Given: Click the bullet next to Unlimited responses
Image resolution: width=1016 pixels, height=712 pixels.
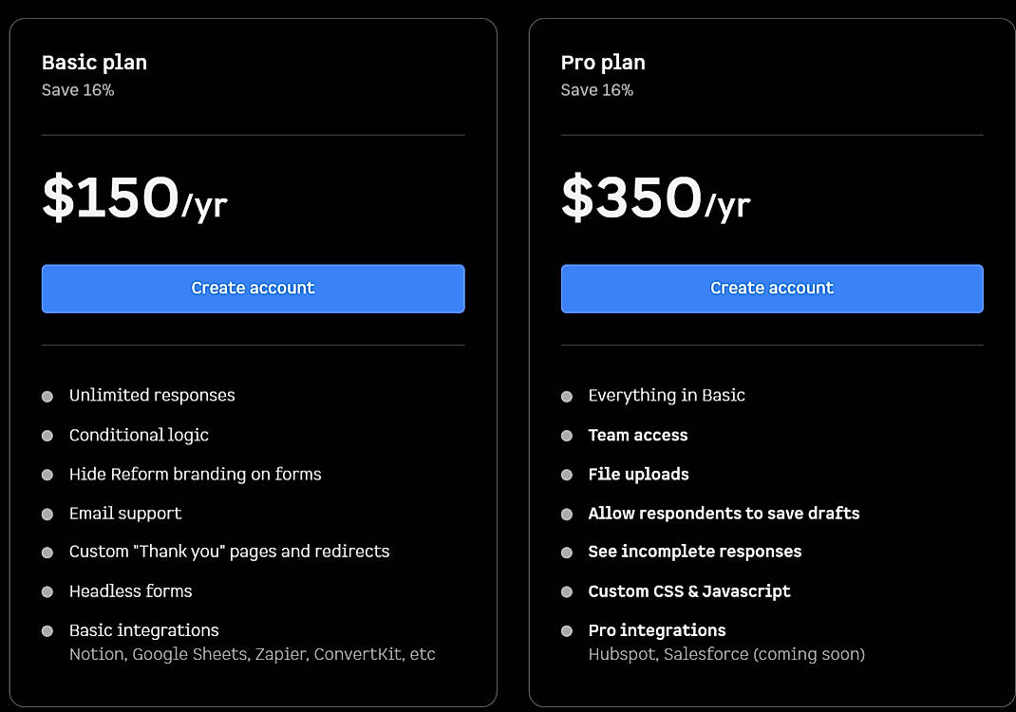Looking at the screenshot, I should 47,396.
